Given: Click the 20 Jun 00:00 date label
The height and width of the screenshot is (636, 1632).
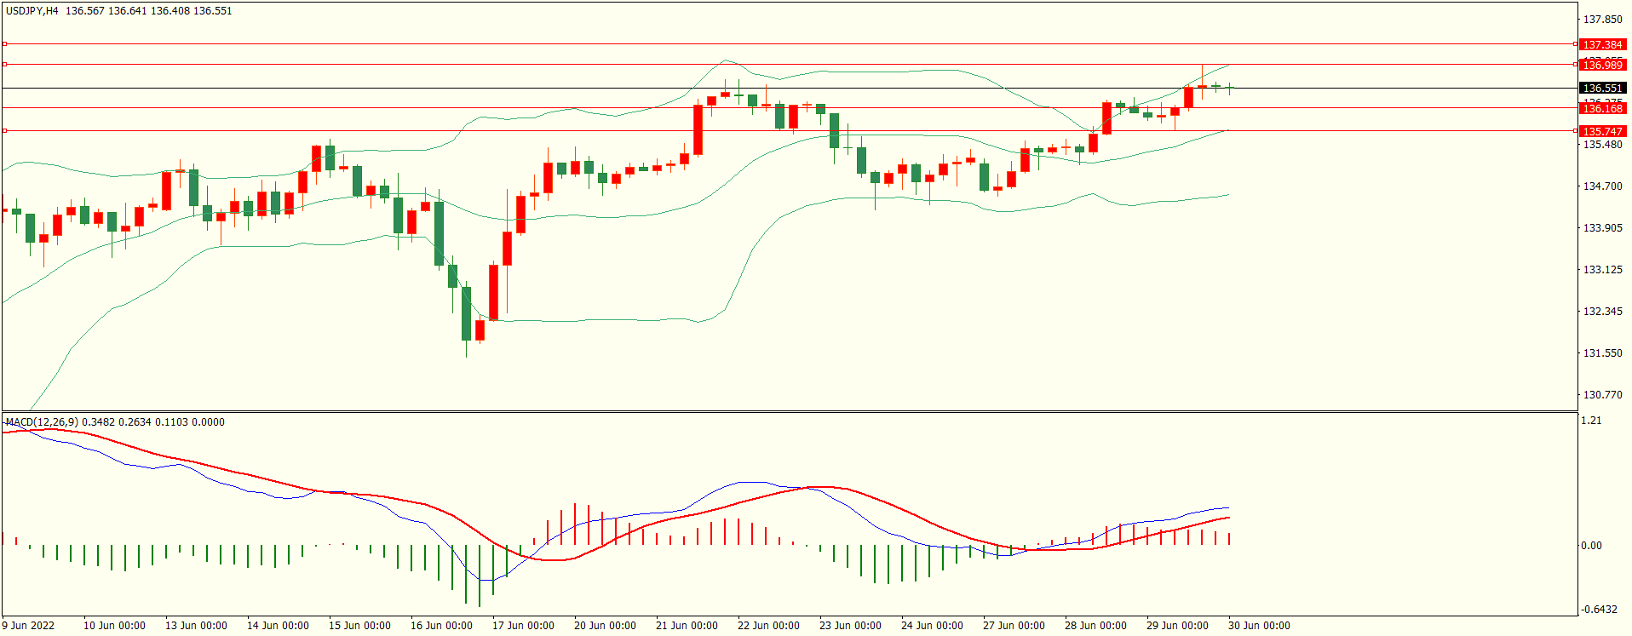Looking at the screenshot, I should pos(605,626).
